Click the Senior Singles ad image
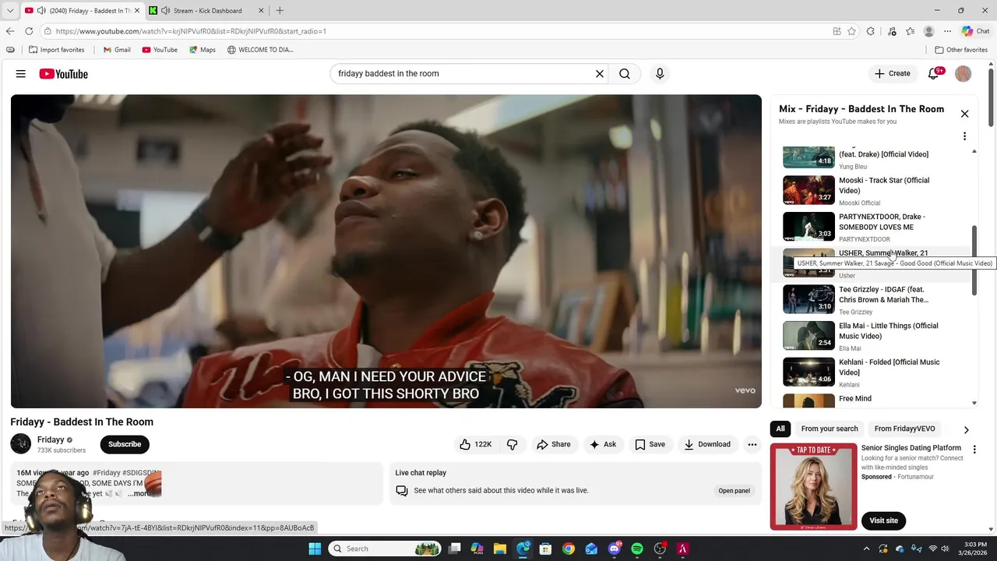997x561 pixels. 813,487
